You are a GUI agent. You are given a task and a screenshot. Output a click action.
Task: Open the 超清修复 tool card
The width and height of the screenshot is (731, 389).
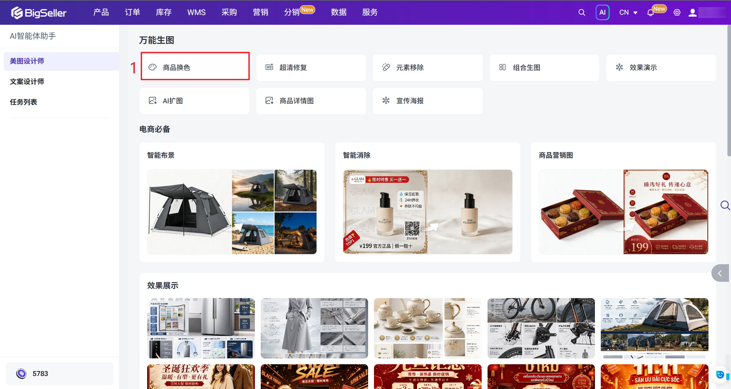pos(311,67)
